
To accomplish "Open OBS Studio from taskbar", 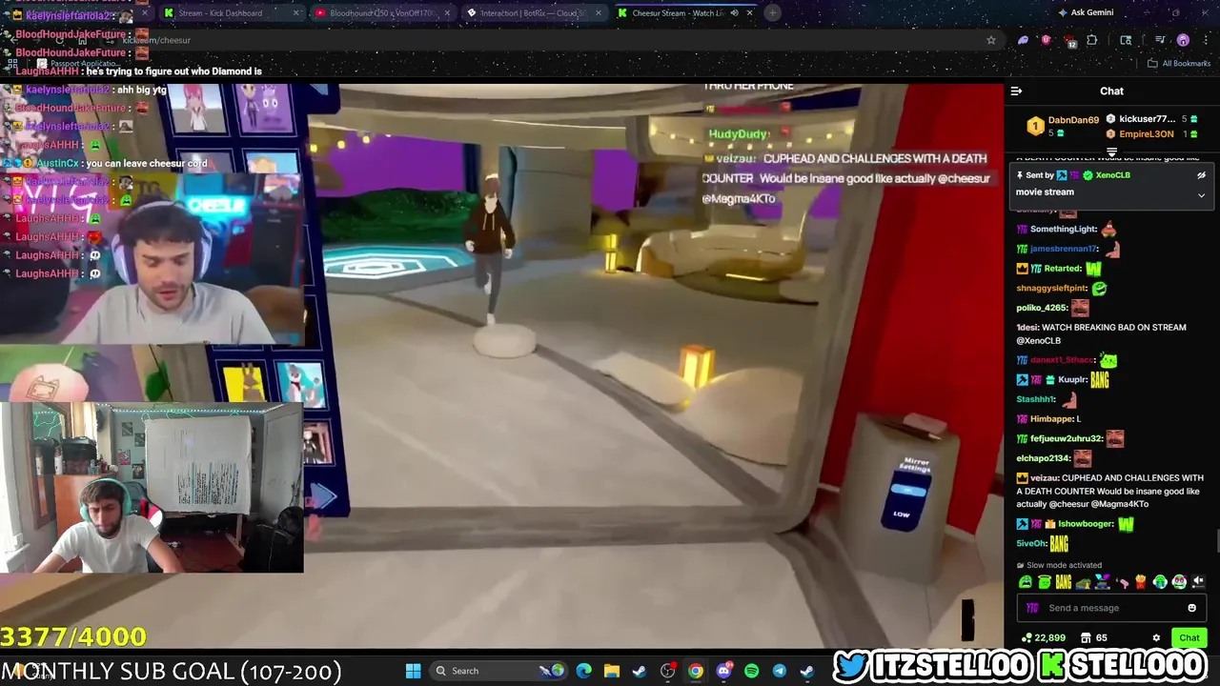I will coord(667,671).
